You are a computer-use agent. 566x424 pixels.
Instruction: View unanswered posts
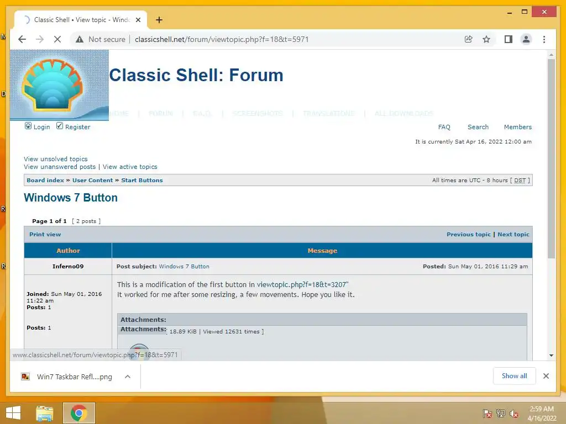click(60, 167)
